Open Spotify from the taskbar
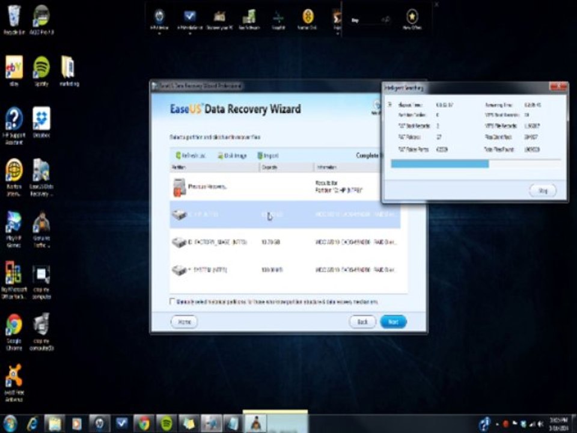The height and width of the screenshot is (433, 577). [166, 423]
